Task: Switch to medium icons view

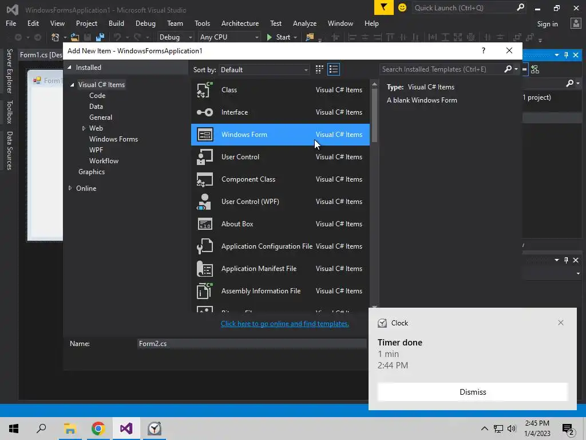Action: (319, 69)
